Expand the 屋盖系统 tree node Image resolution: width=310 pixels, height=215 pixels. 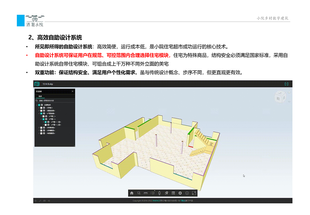(x=39, y=110)
